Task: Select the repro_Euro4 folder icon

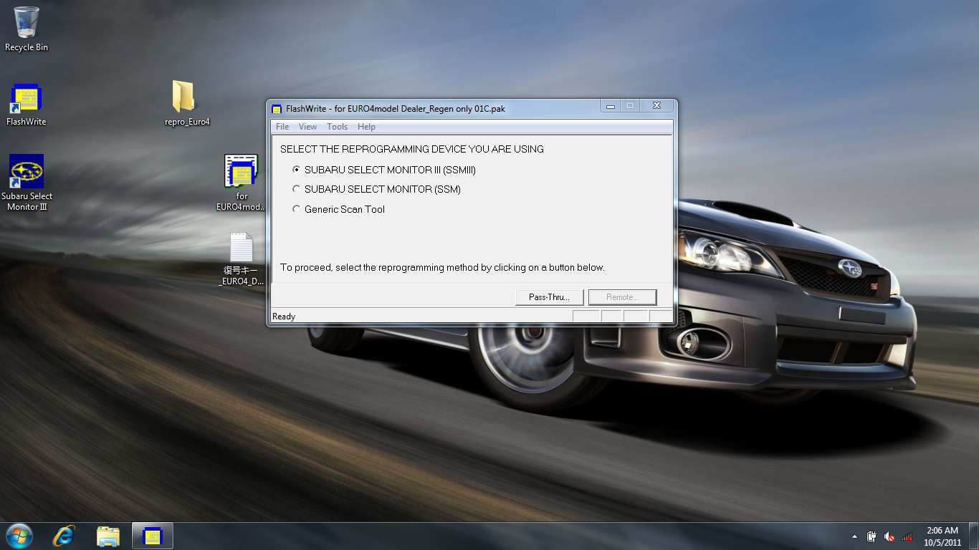Action: click(x=187, y=102)
